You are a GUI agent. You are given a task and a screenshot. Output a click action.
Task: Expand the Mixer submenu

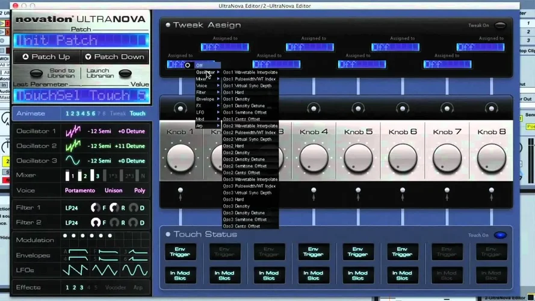pos(208,79)
